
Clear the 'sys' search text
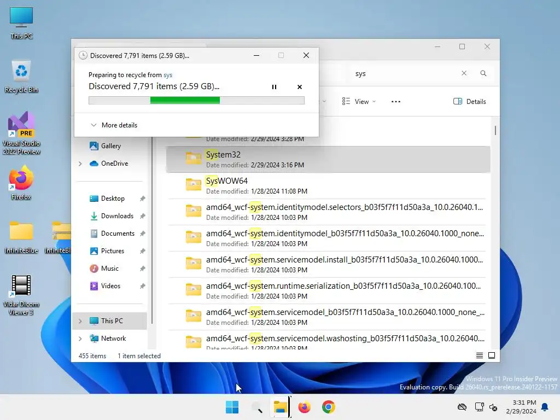pyautogui.click(x=464, y=73)
